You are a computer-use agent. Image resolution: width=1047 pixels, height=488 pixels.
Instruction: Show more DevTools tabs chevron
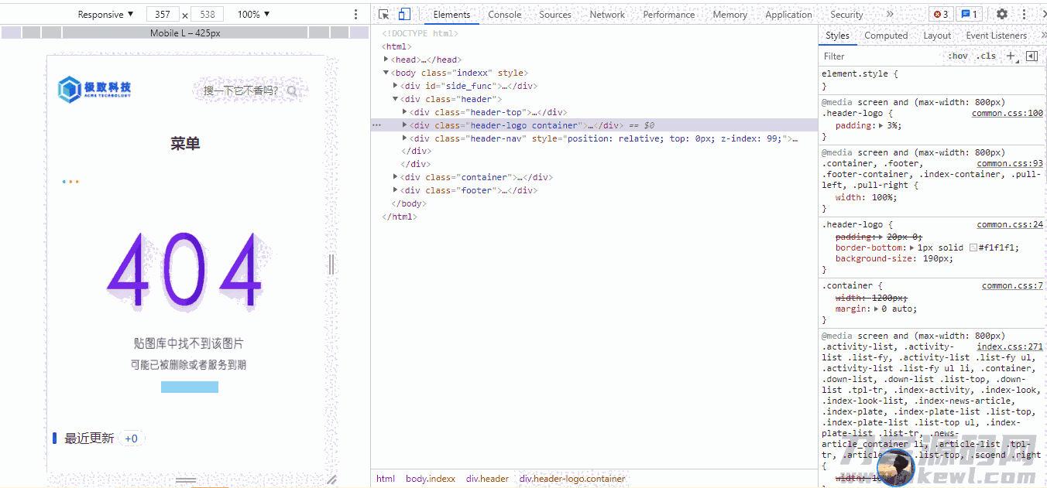coord(890,15)
